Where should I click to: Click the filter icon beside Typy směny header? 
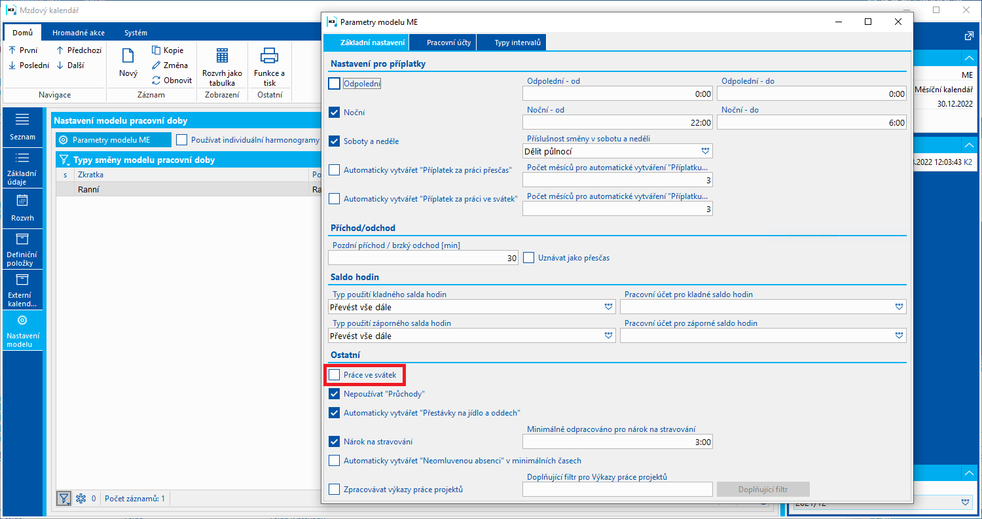click(65, 160)
